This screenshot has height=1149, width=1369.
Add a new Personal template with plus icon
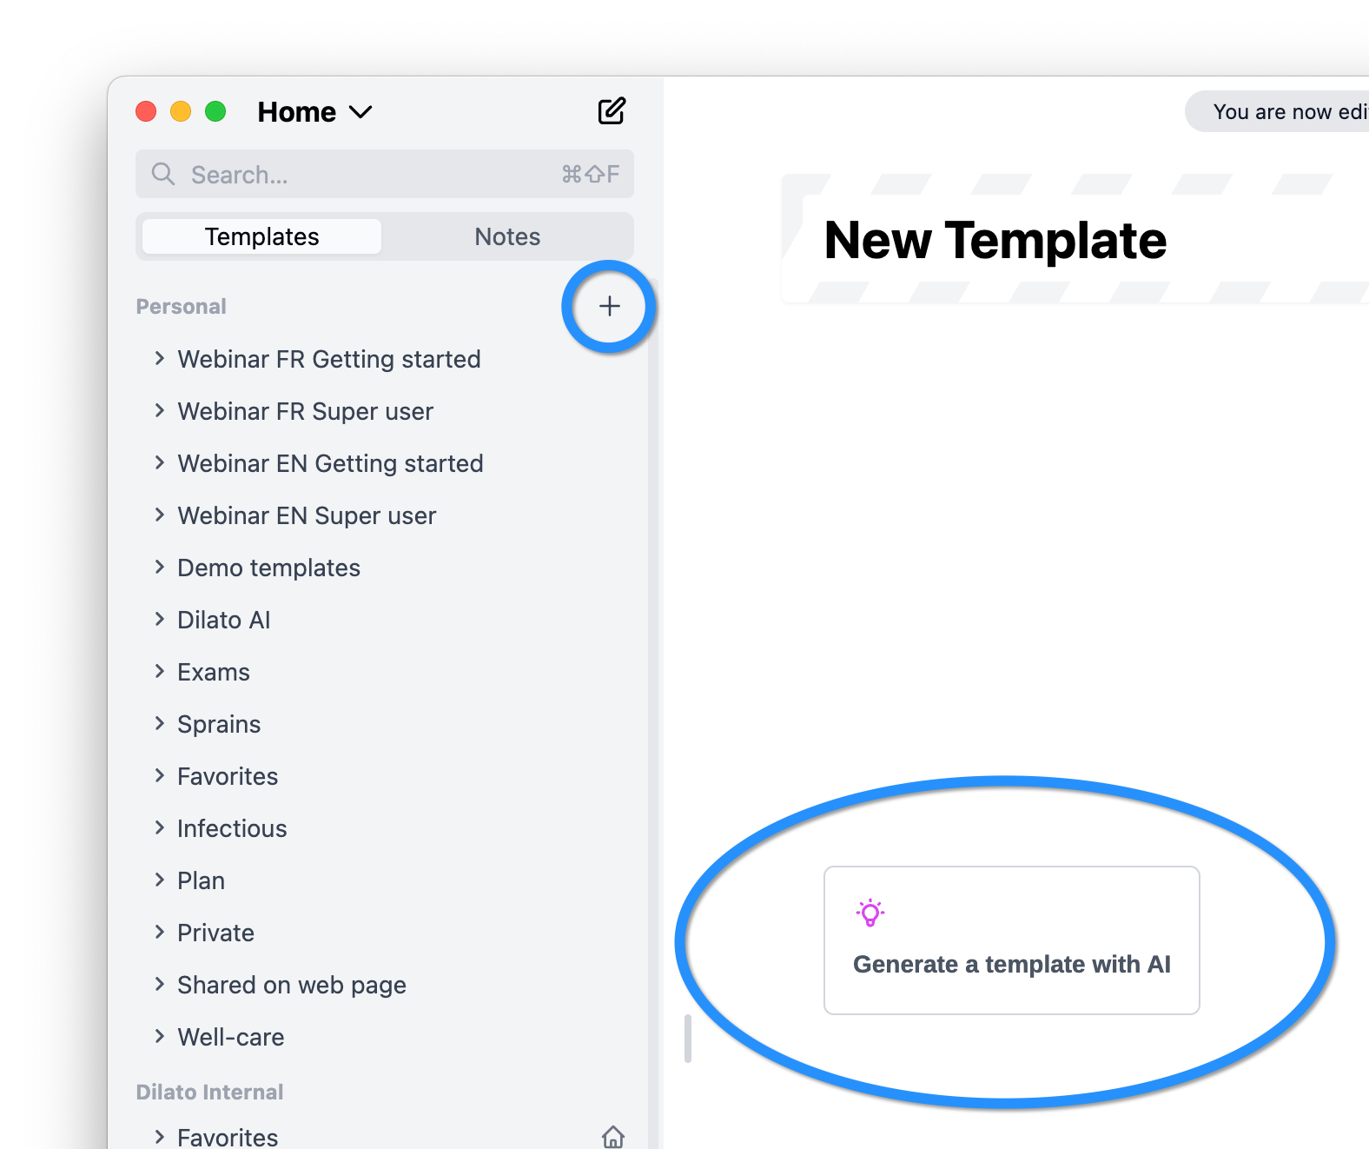(x=610, y=306)
